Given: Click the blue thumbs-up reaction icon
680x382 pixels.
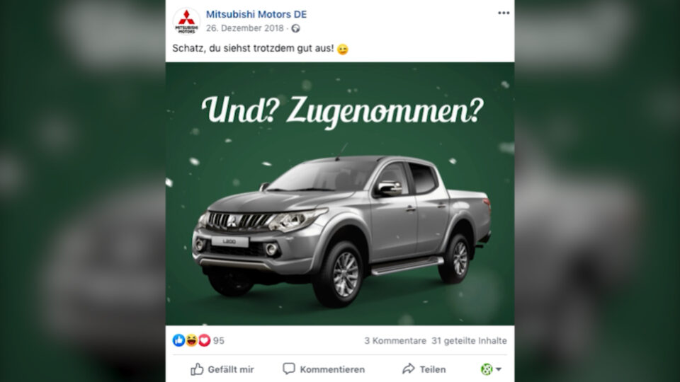Looking at the screenshot, I should [x=178, y=340].
